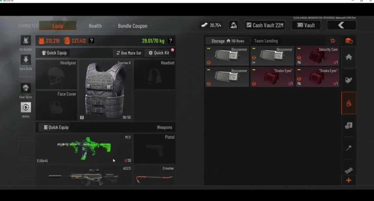
Task: Click the orange plus icon in storage sidebar
Action: pyautogui.click(x=349, y=180)
